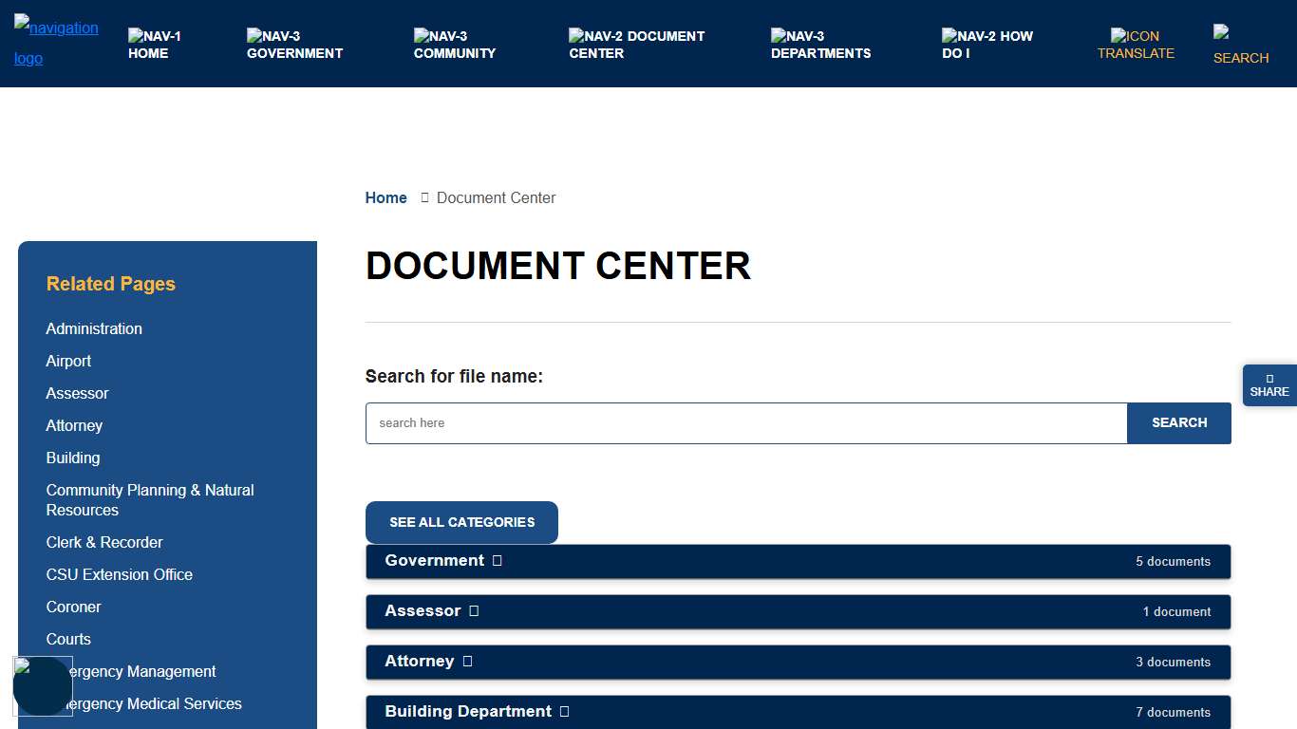Open the Departments navigation menu
The width and height of the screenshot is (1297, 729).
tap(820, 45)
